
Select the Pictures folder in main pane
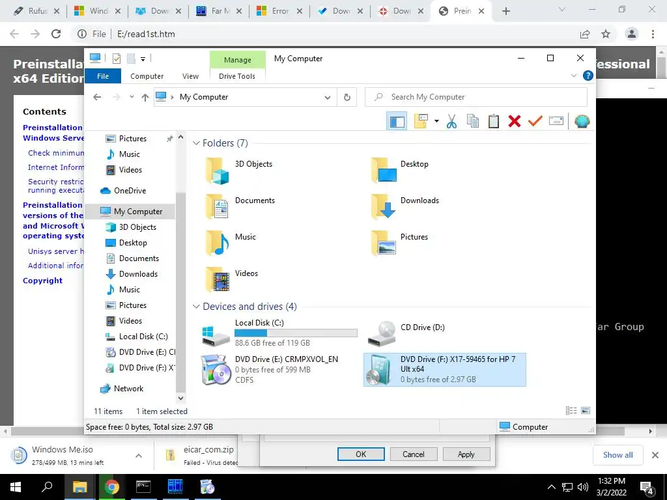(399, 243)
